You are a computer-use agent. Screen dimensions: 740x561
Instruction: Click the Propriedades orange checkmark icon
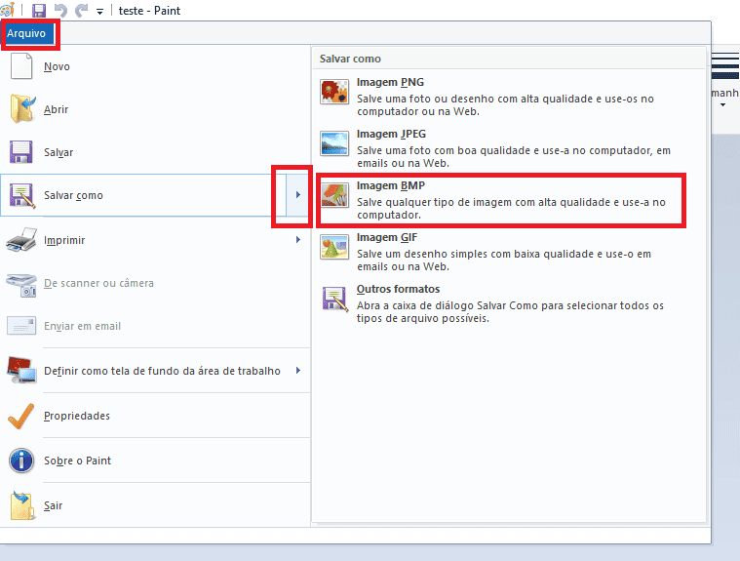click(21, 416)
